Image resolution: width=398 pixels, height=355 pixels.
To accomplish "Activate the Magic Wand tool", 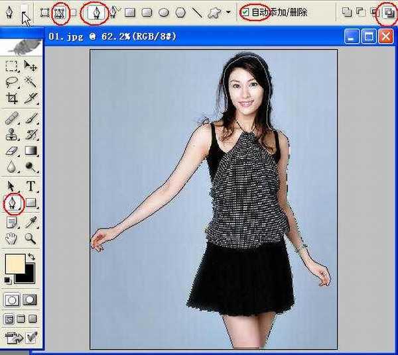I will coord(31,81).
